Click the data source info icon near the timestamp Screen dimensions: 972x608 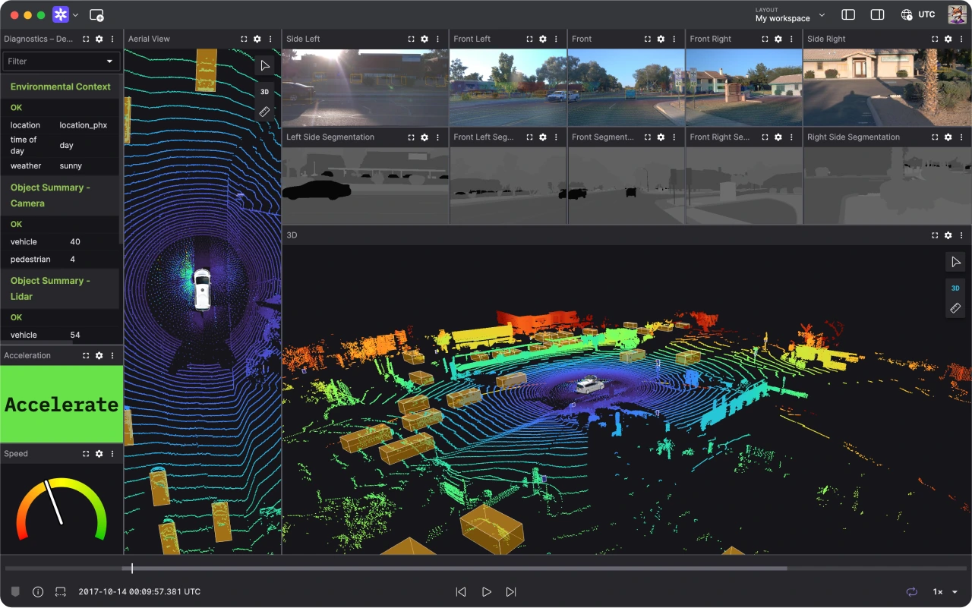tap(37, 591)
